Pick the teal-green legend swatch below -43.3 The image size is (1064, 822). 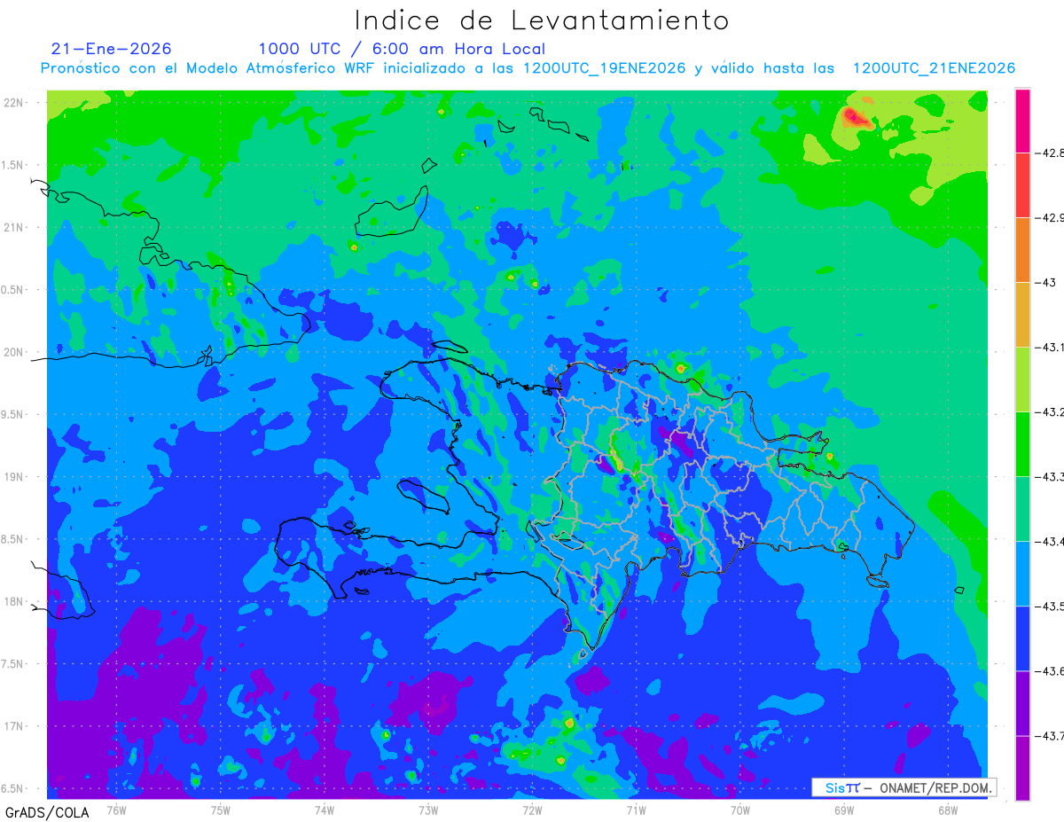[x=1022, y=508]
